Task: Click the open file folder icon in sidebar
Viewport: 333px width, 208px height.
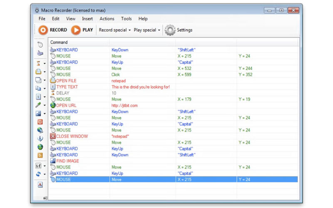Action: click(x=38, y=72)
